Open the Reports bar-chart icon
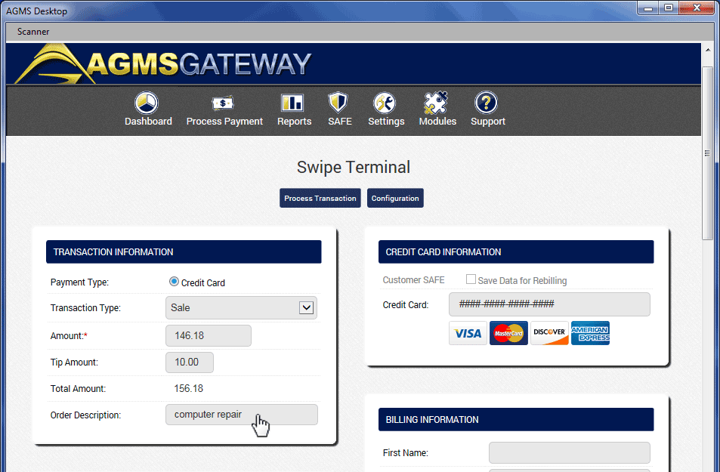The image size is (720, 472). 292,103
